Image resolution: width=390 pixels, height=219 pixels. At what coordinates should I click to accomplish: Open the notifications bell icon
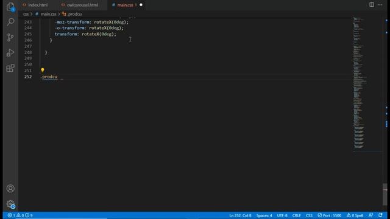tap(380, 215)
